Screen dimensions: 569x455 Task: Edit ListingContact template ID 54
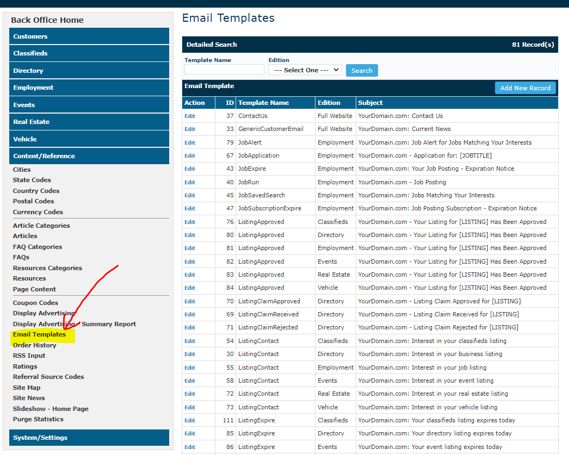[190, 341]
